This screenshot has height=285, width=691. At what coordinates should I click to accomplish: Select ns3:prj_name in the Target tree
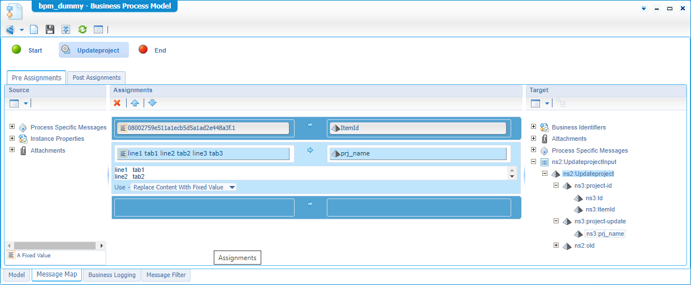click(x=605, y=234)
